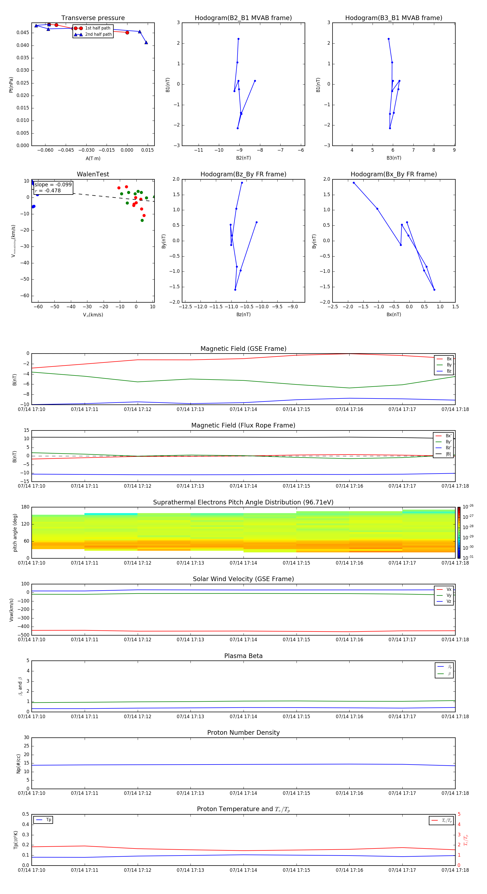This screenshot has height=894, width=487.
Task: Click the "Bx(nT)" x-axis label
Action: pyautogui.click(x=394, y=315)
